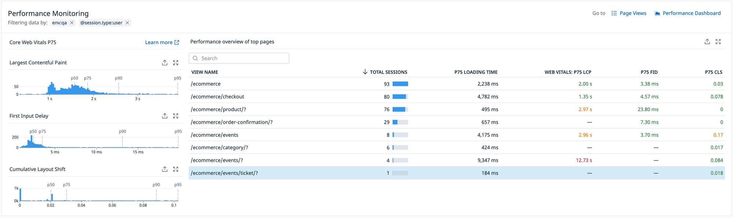Open Learn more about Core Web Vitals
Image resolution: width=733 pixels, height=218 pixels.
click(162, 42)
